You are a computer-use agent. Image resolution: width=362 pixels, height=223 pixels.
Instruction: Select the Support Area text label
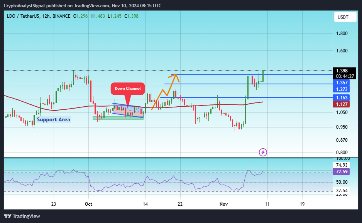54,119
